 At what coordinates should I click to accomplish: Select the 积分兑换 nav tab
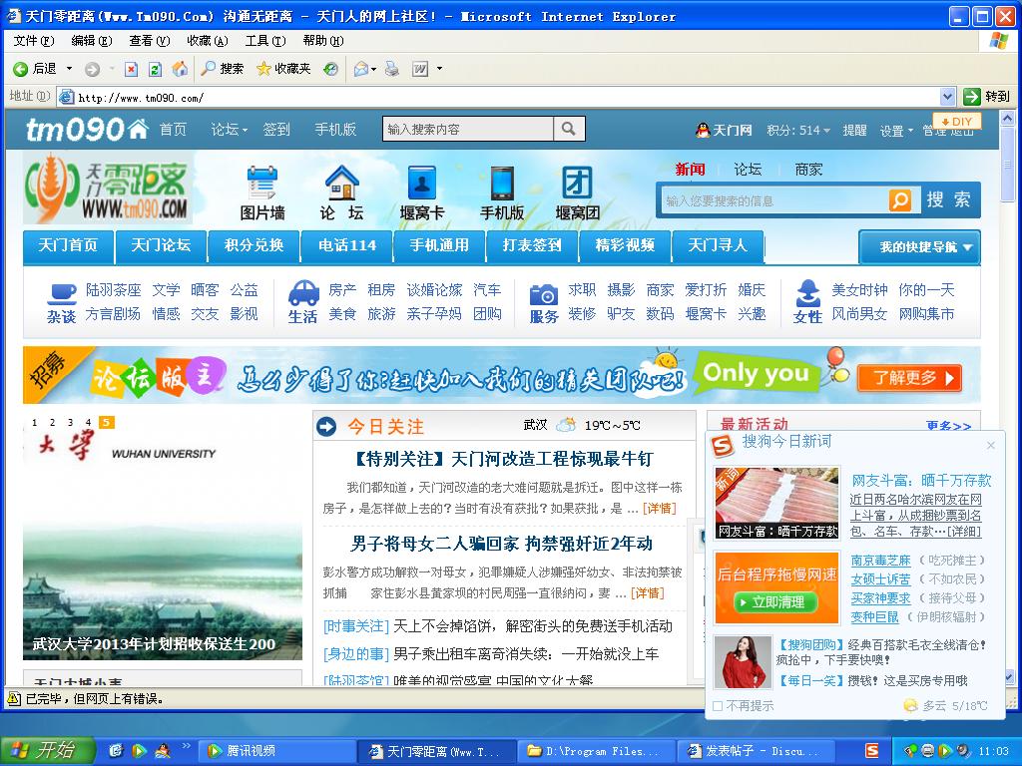tap(254, 245)
